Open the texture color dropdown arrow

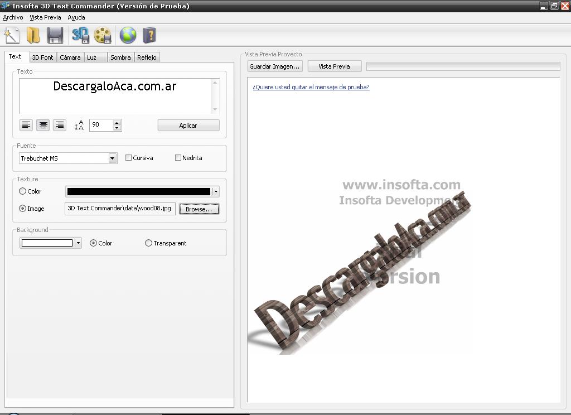pyautogui.click(x=216, y=191)
